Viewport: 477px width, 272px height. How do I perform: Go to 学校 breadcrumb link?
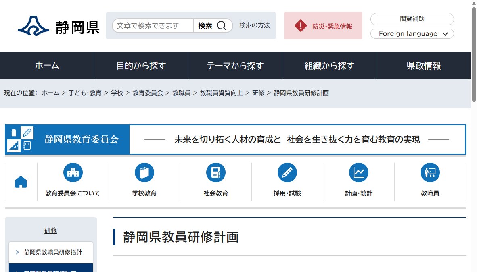(x=117, y=93)
